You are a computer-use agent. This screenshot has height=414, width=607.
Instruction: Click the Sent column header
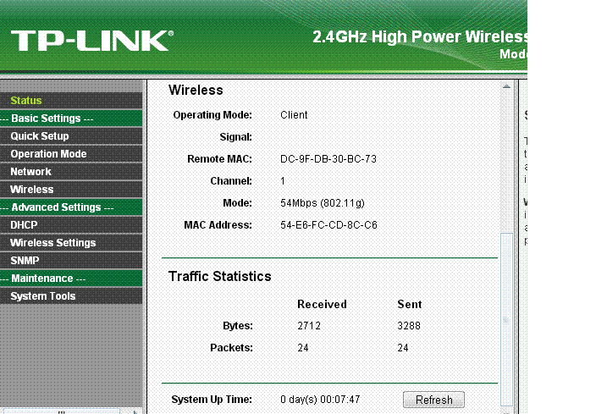(x=410, y=305)
